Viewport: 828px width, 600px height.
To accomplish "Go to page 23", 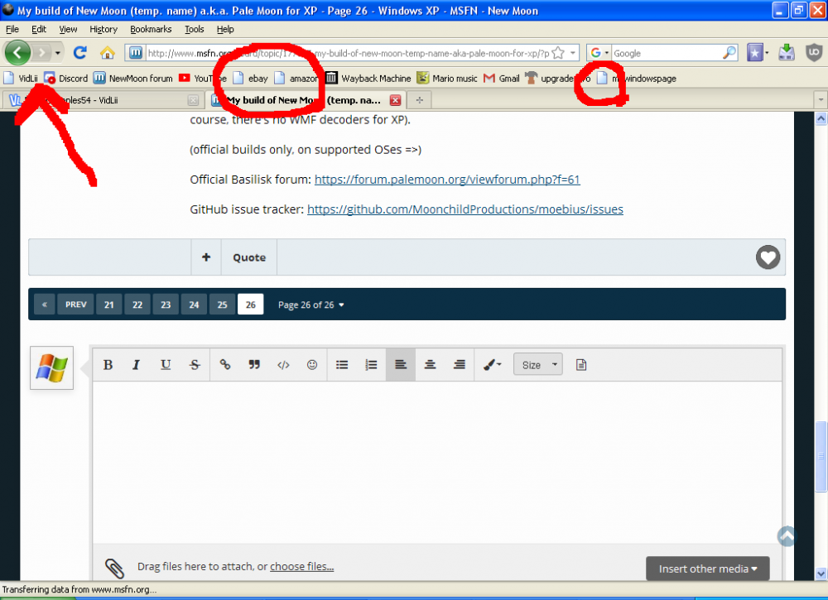I will pos(166,305).
